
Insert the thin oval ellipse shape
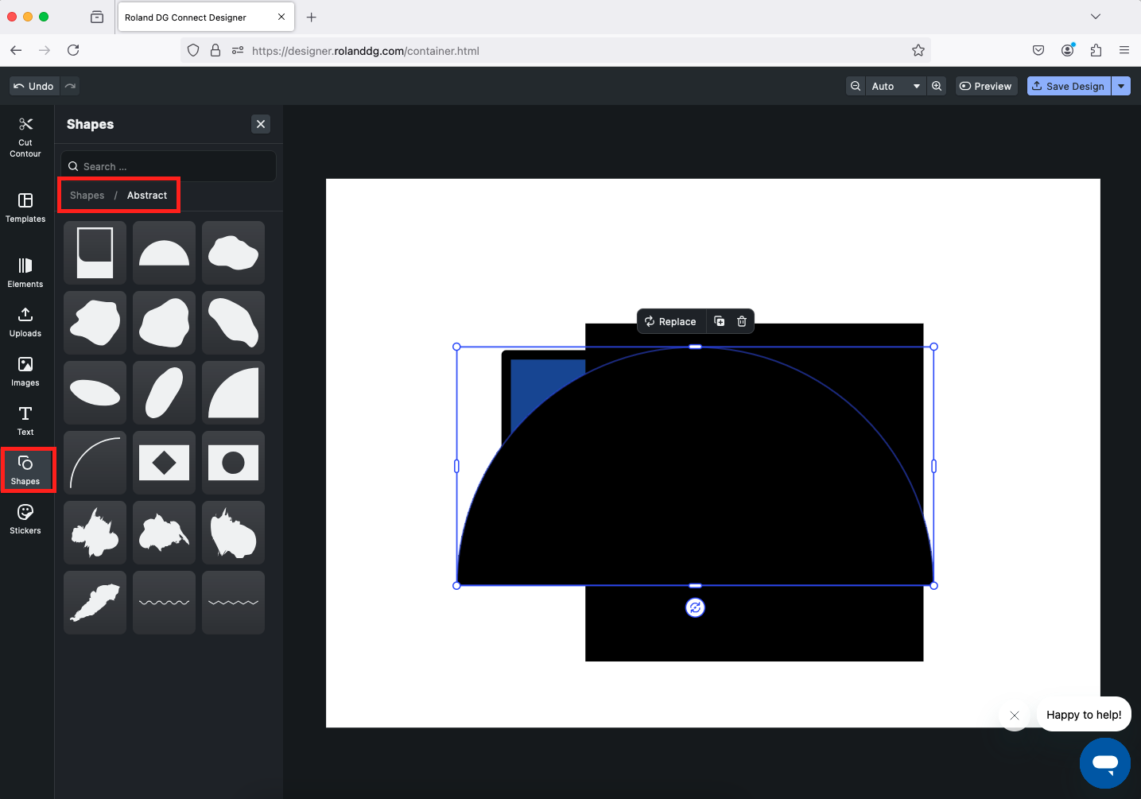[95, 393]
